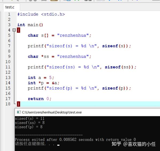Collapse the main function fold box
The image size is (160, 151).
[14, 30]
